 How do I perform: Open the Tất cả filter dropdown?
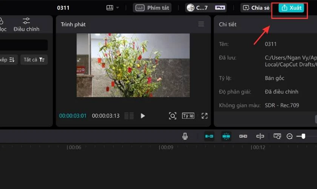point(34,60)
